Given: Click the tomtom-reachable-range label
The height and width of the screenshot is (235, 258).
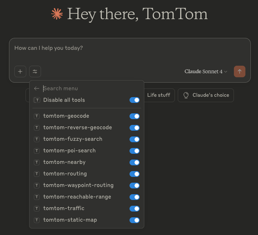Looking at the screenshot, I should click(77, 197).
